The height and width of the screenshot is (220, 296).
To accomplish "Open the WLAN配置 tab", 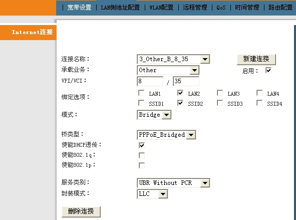I will coord(161,8).
